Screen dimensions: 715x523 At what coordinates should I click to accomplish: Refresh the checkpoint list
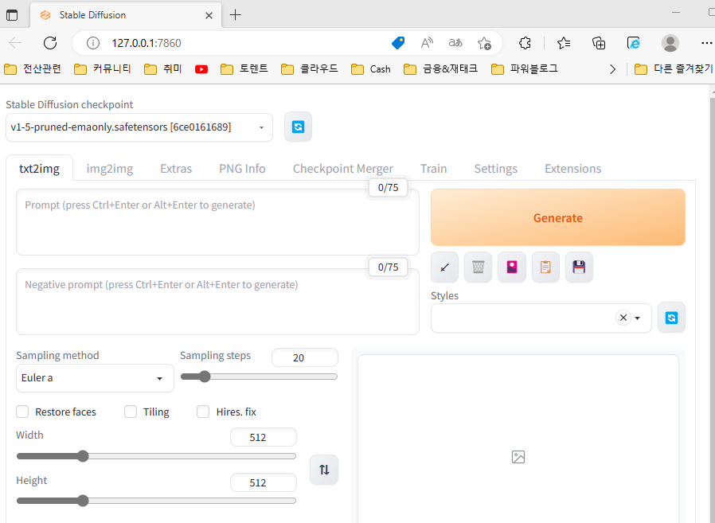(x=298, y=127)
